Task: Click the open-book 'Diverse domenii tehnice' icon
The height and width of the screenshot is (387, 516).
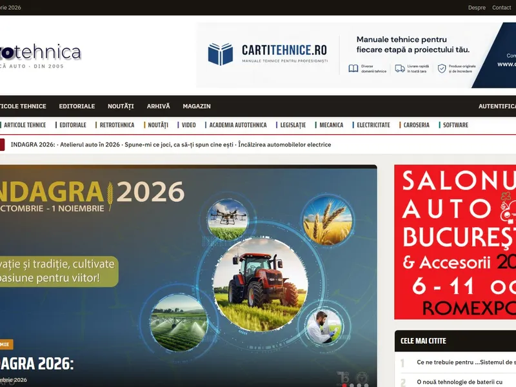Action: pyautogui.click(x=353, y=68)
